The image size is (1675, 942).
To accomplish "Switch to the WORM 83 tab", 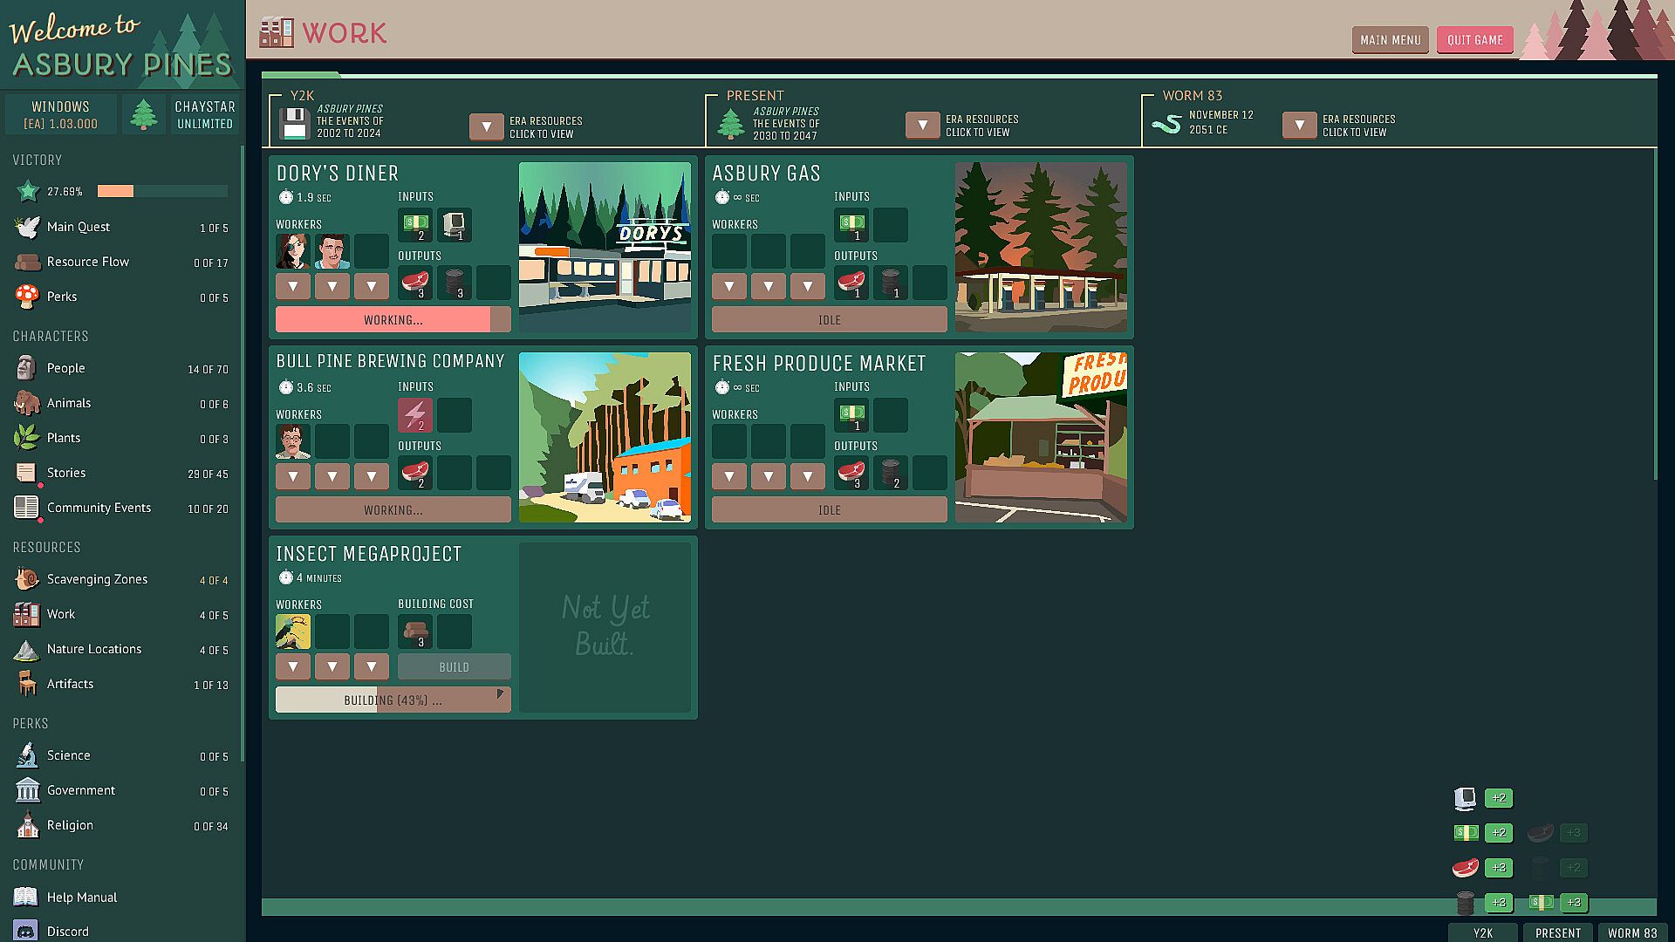I will coord(1631,932).
